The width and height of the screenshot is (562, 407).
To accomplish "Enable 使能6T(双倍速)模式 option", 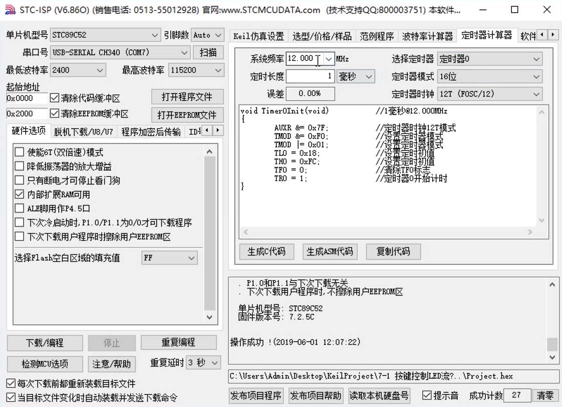I will tap(20, 152).
